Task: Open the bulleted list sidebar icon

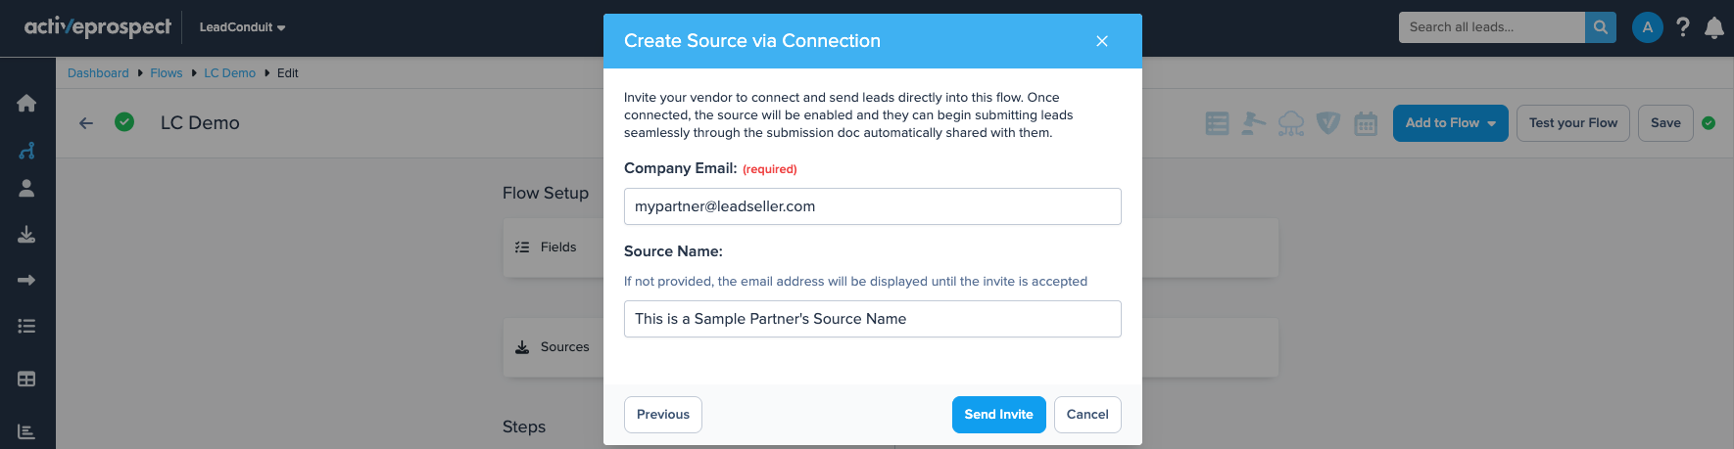Action: click(26, 327)
